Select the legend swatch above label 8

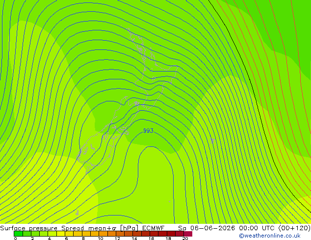[x=86, y=234]
